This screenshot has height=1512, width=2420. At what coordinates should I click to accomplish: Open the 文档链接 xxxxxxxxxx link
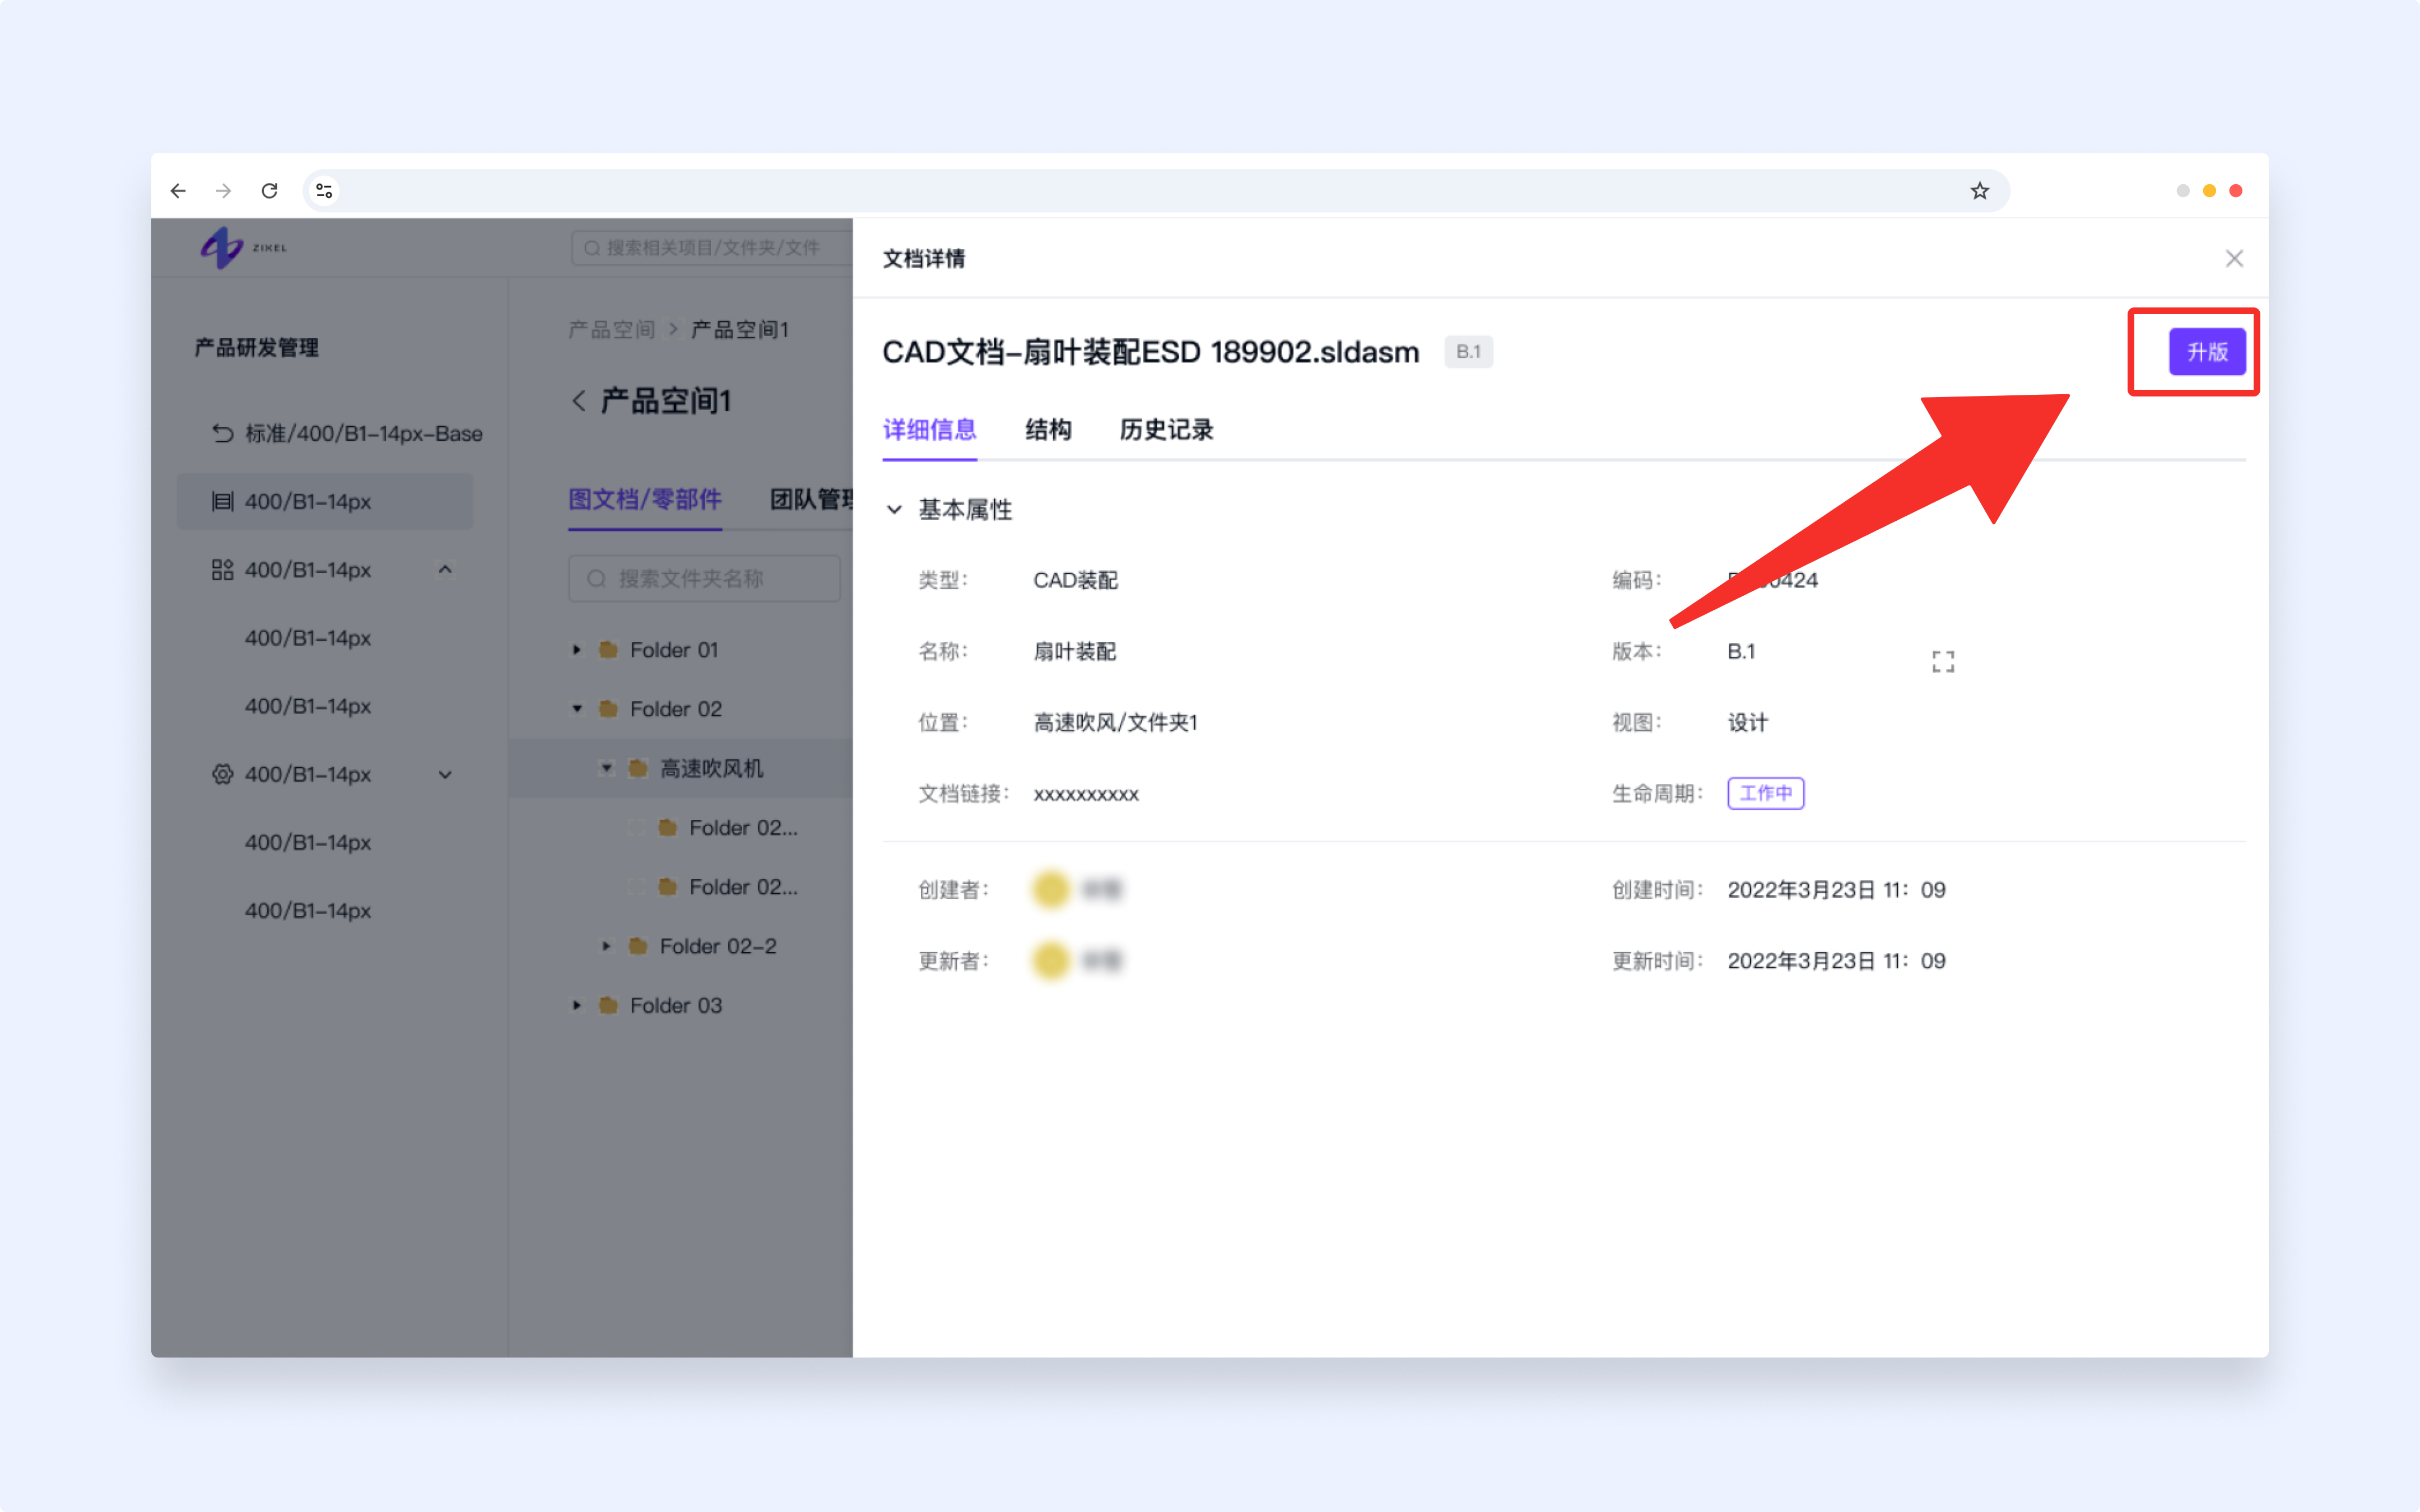click(x=1086, y=794)
